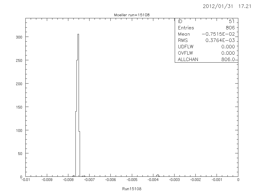The image size is (264, 195).
Task: Click the tallest histogram bar peak
Action: 78,34
